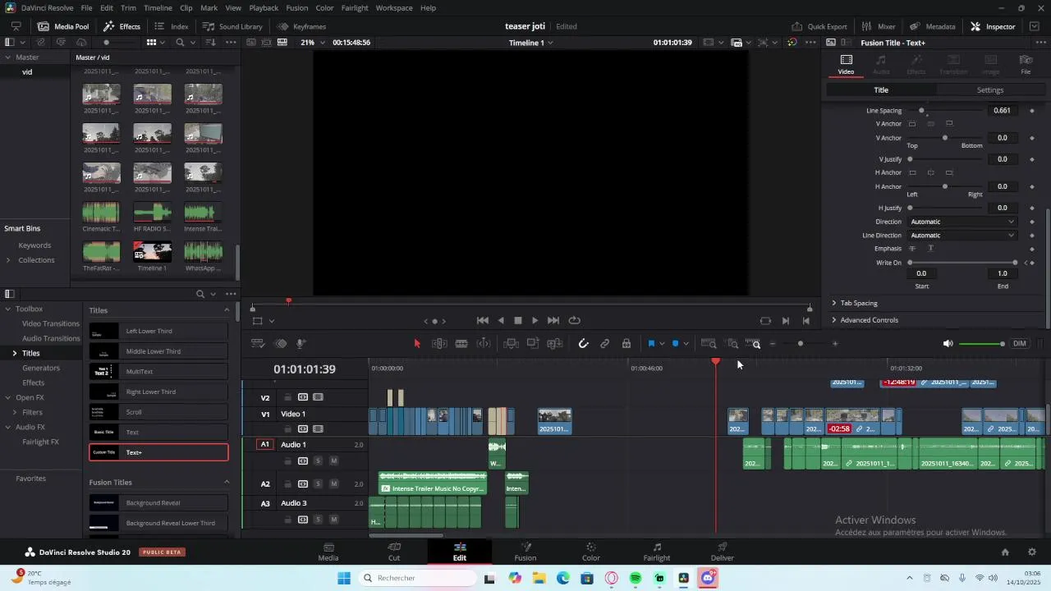The image size is (1051, 591).
Task: Open the Color page
Action: click(x=591, y=552)
